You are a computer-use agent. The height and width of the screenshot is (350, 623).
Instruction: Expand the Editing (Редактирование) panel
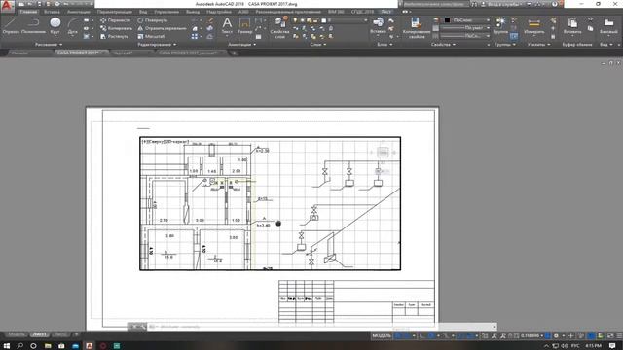tap(157, 45)
